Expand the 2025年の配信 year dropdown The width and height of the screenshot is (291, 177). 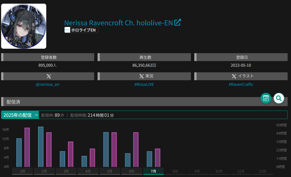tap(20, 115)
